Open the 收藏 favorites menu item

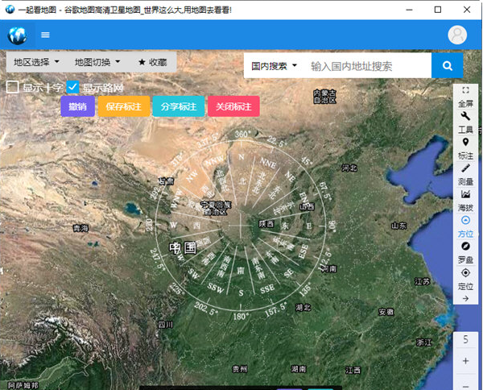[x=152, y=62]
